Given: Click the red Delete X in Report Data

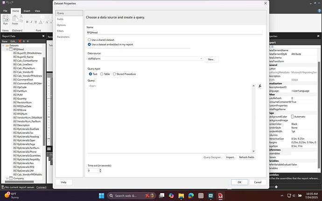Looking at the screenshot, I should [20, 41].
